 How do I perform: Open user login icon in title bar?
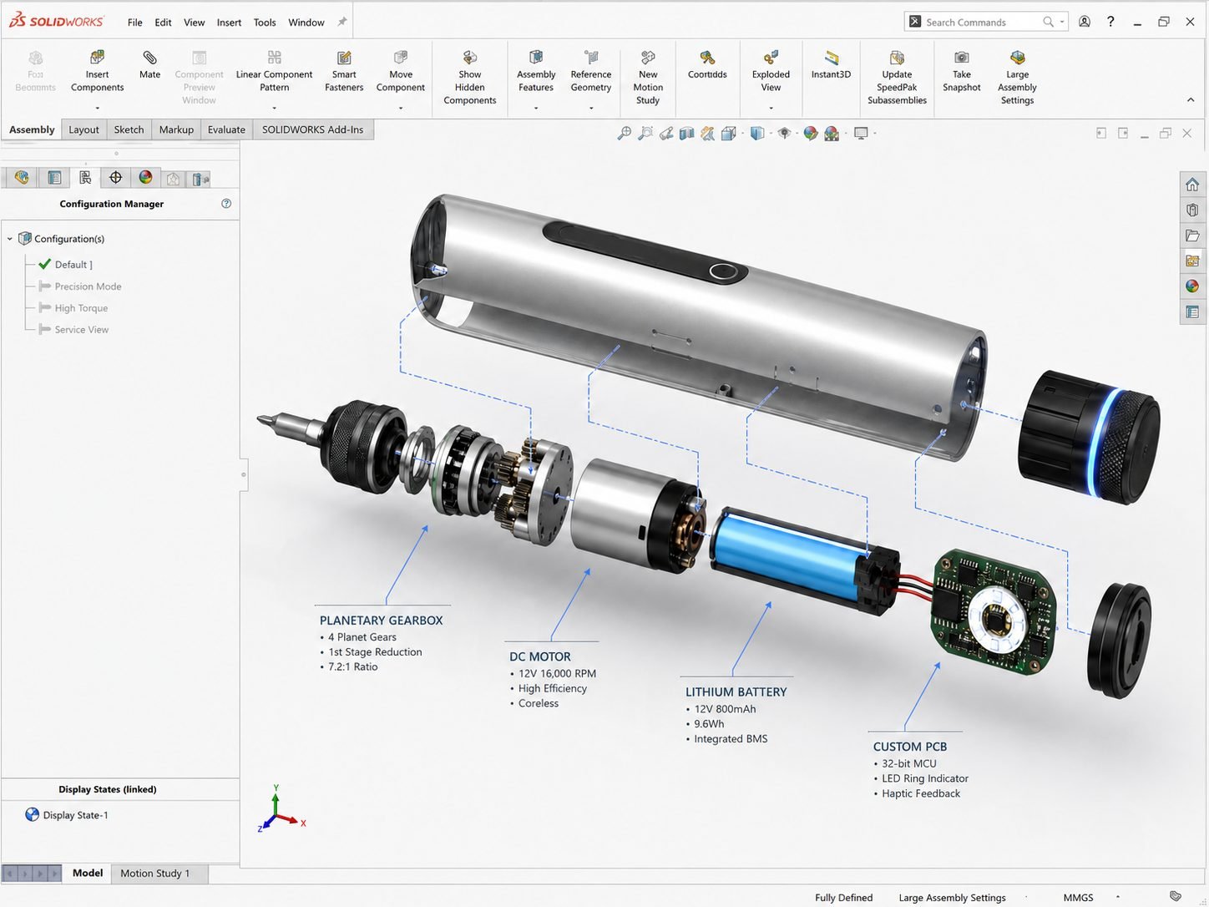coord(1084,22)
